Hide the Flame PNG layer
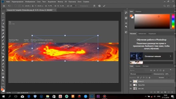 pyautogui.click(x=131, y=85)
